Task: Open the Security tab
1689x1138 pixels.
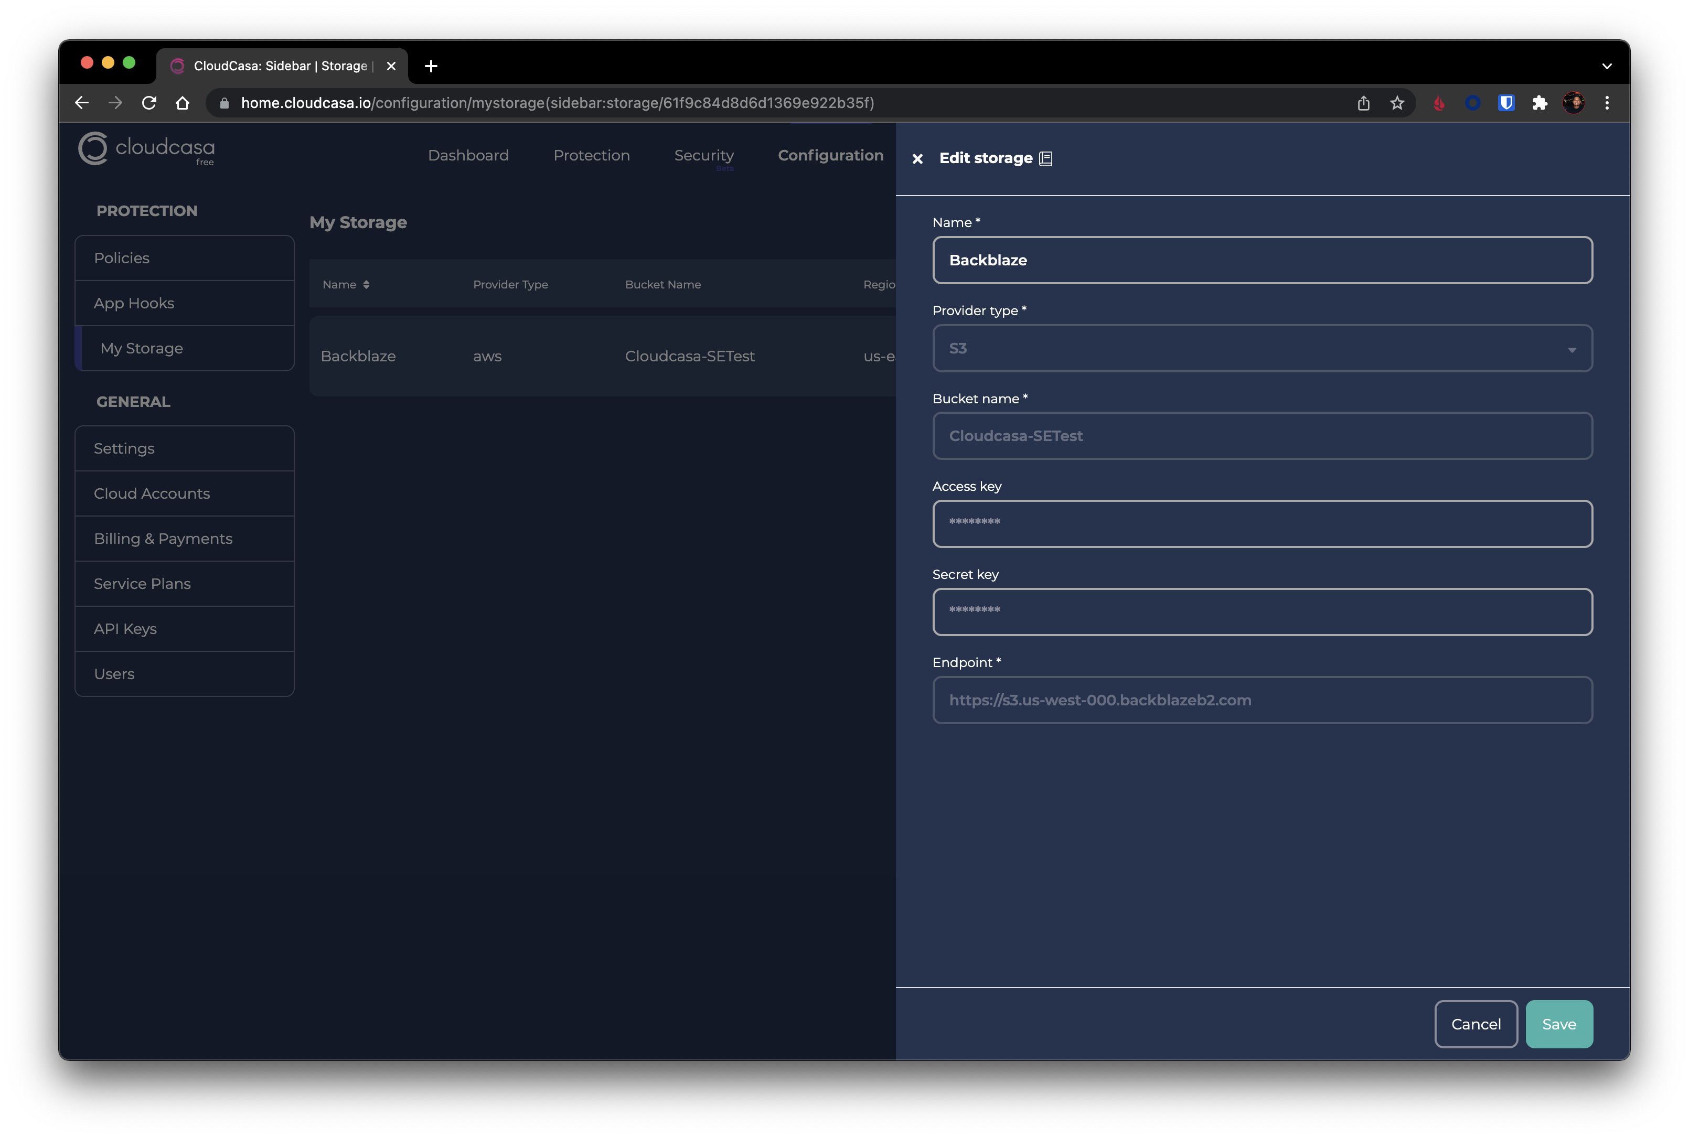Action: point(704,155)
